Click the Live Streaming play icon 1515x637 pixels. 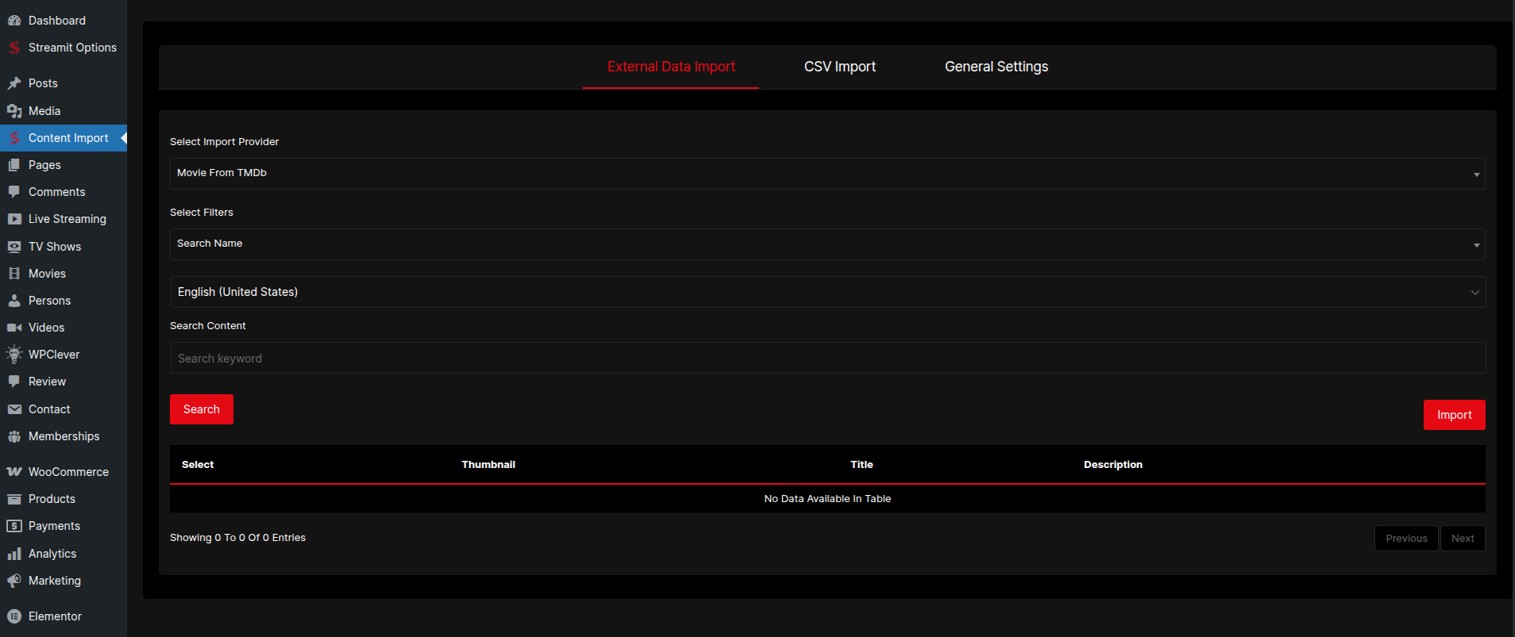click(x=14, y=219)
